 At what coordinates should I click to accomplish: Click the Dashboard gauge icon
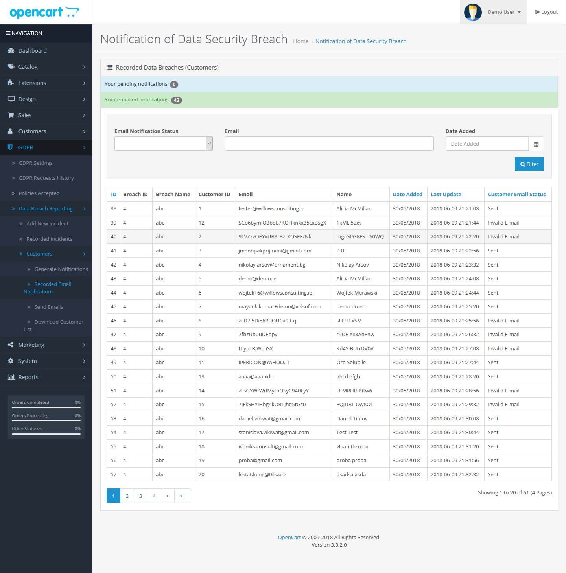click(11, 51)
